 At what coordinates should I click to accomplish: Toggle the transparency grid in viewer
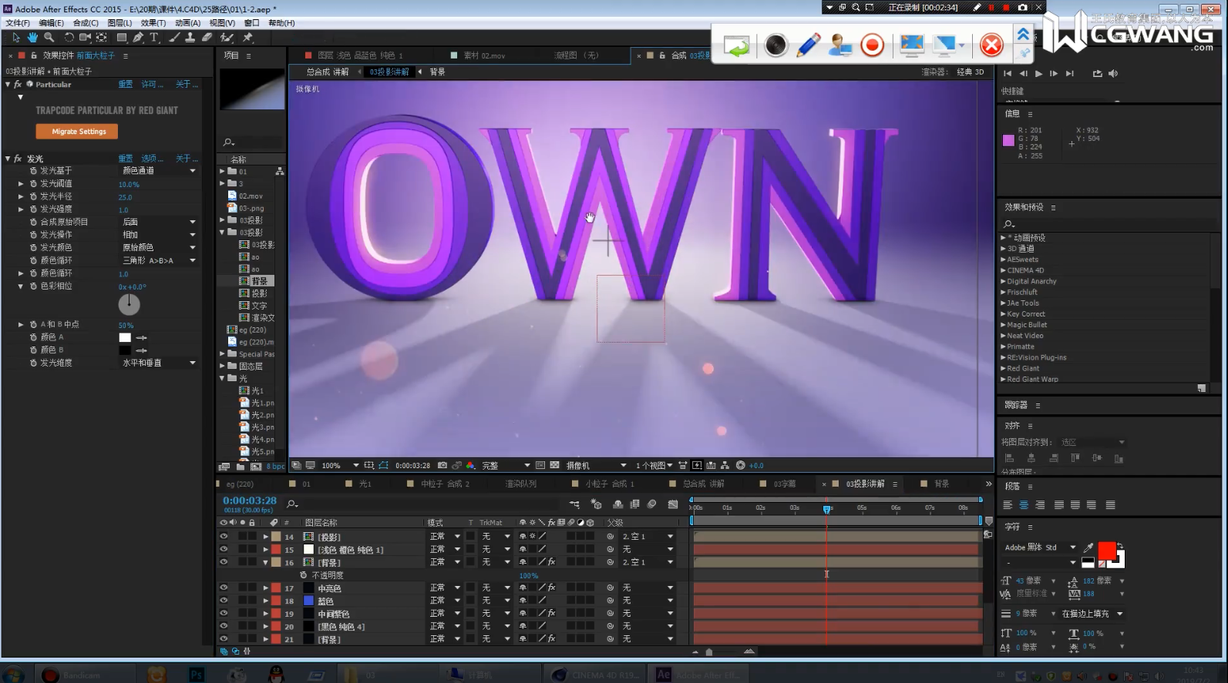(x=554, y=465)
